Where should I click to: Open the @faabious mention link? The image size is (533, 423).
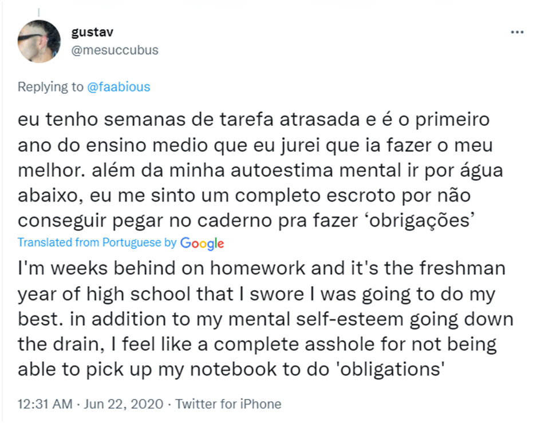coord(119,87)
